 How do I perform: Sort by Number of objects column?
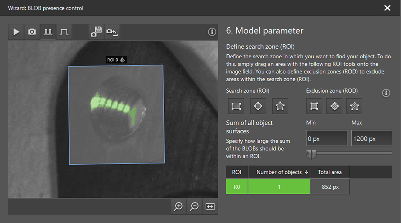tap(279, 172)
